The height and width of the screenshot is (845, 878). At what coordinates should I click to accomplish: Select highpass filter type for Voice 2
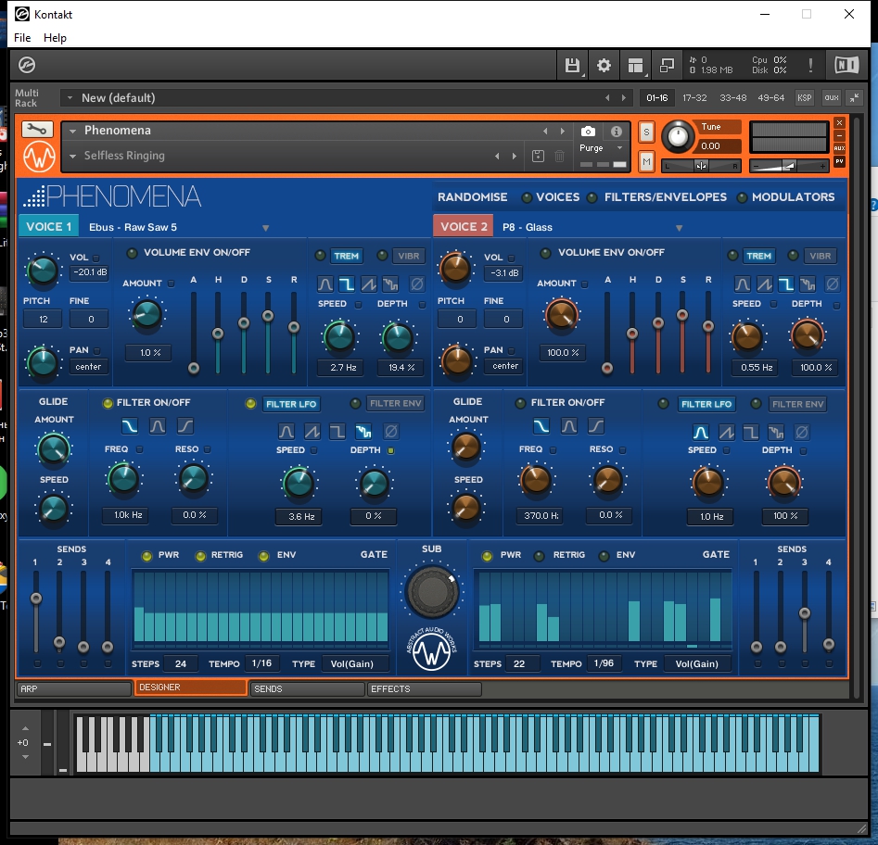[x=596, y=426]
